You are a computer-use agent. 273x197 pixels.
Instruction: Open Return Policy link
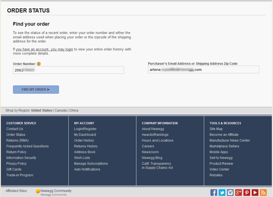[16, 152]
